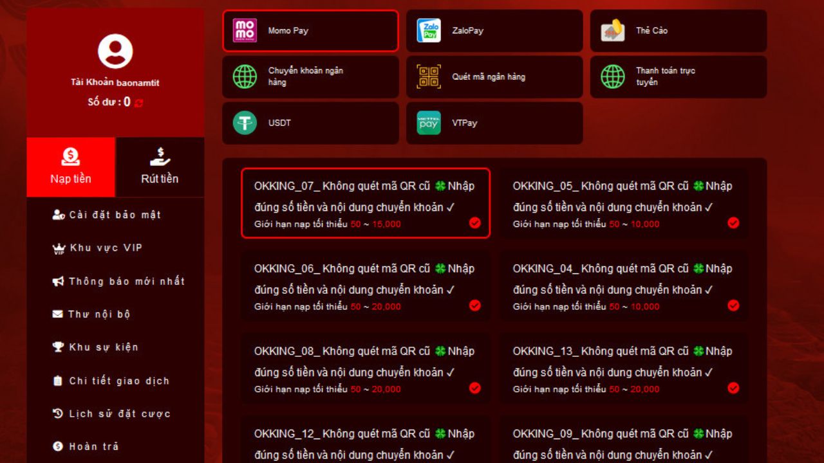Choose the Momo Pay payment method

click(x=310, y=30)
